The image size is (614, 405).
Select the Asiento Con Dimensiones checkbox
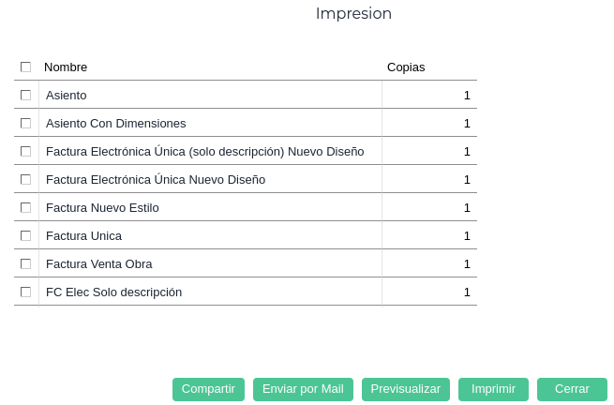[25, 123]
